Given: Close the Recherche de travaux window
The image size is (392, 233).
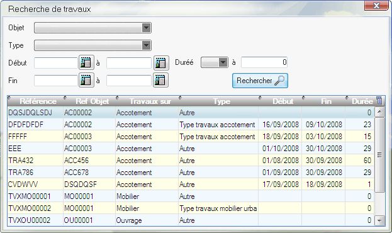Looking at the screenshot, I should pos(376,5).
